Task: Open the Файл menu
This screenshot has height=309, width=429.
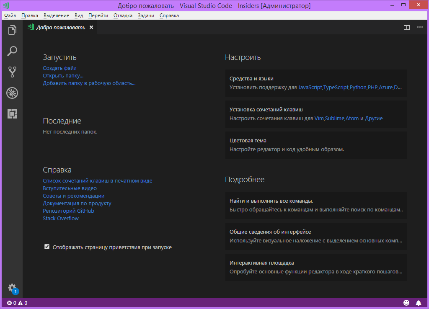Action: (x=10, y=15)
